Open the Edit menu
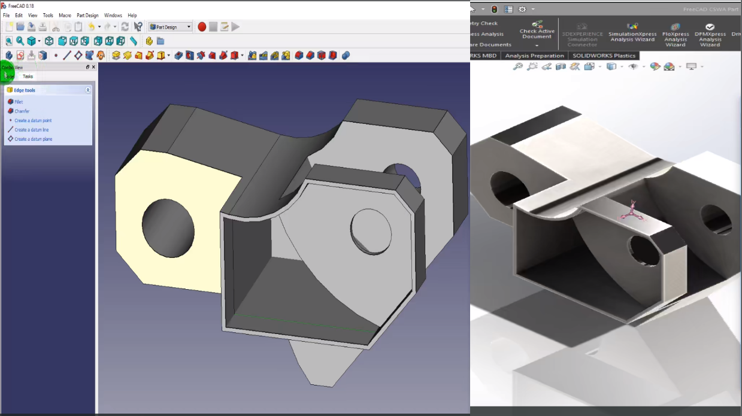The height and width of the screenshot is (416, 742). point(19,16)
